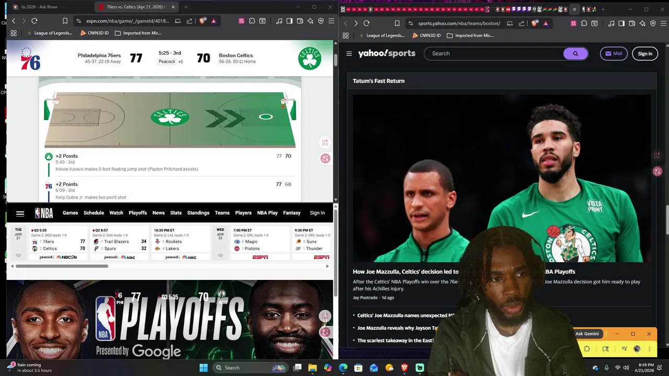Open the Rockets vs Lakers game card
This screenshot has width=669, height=376.
pyautogui.click(x=180, y=243)
